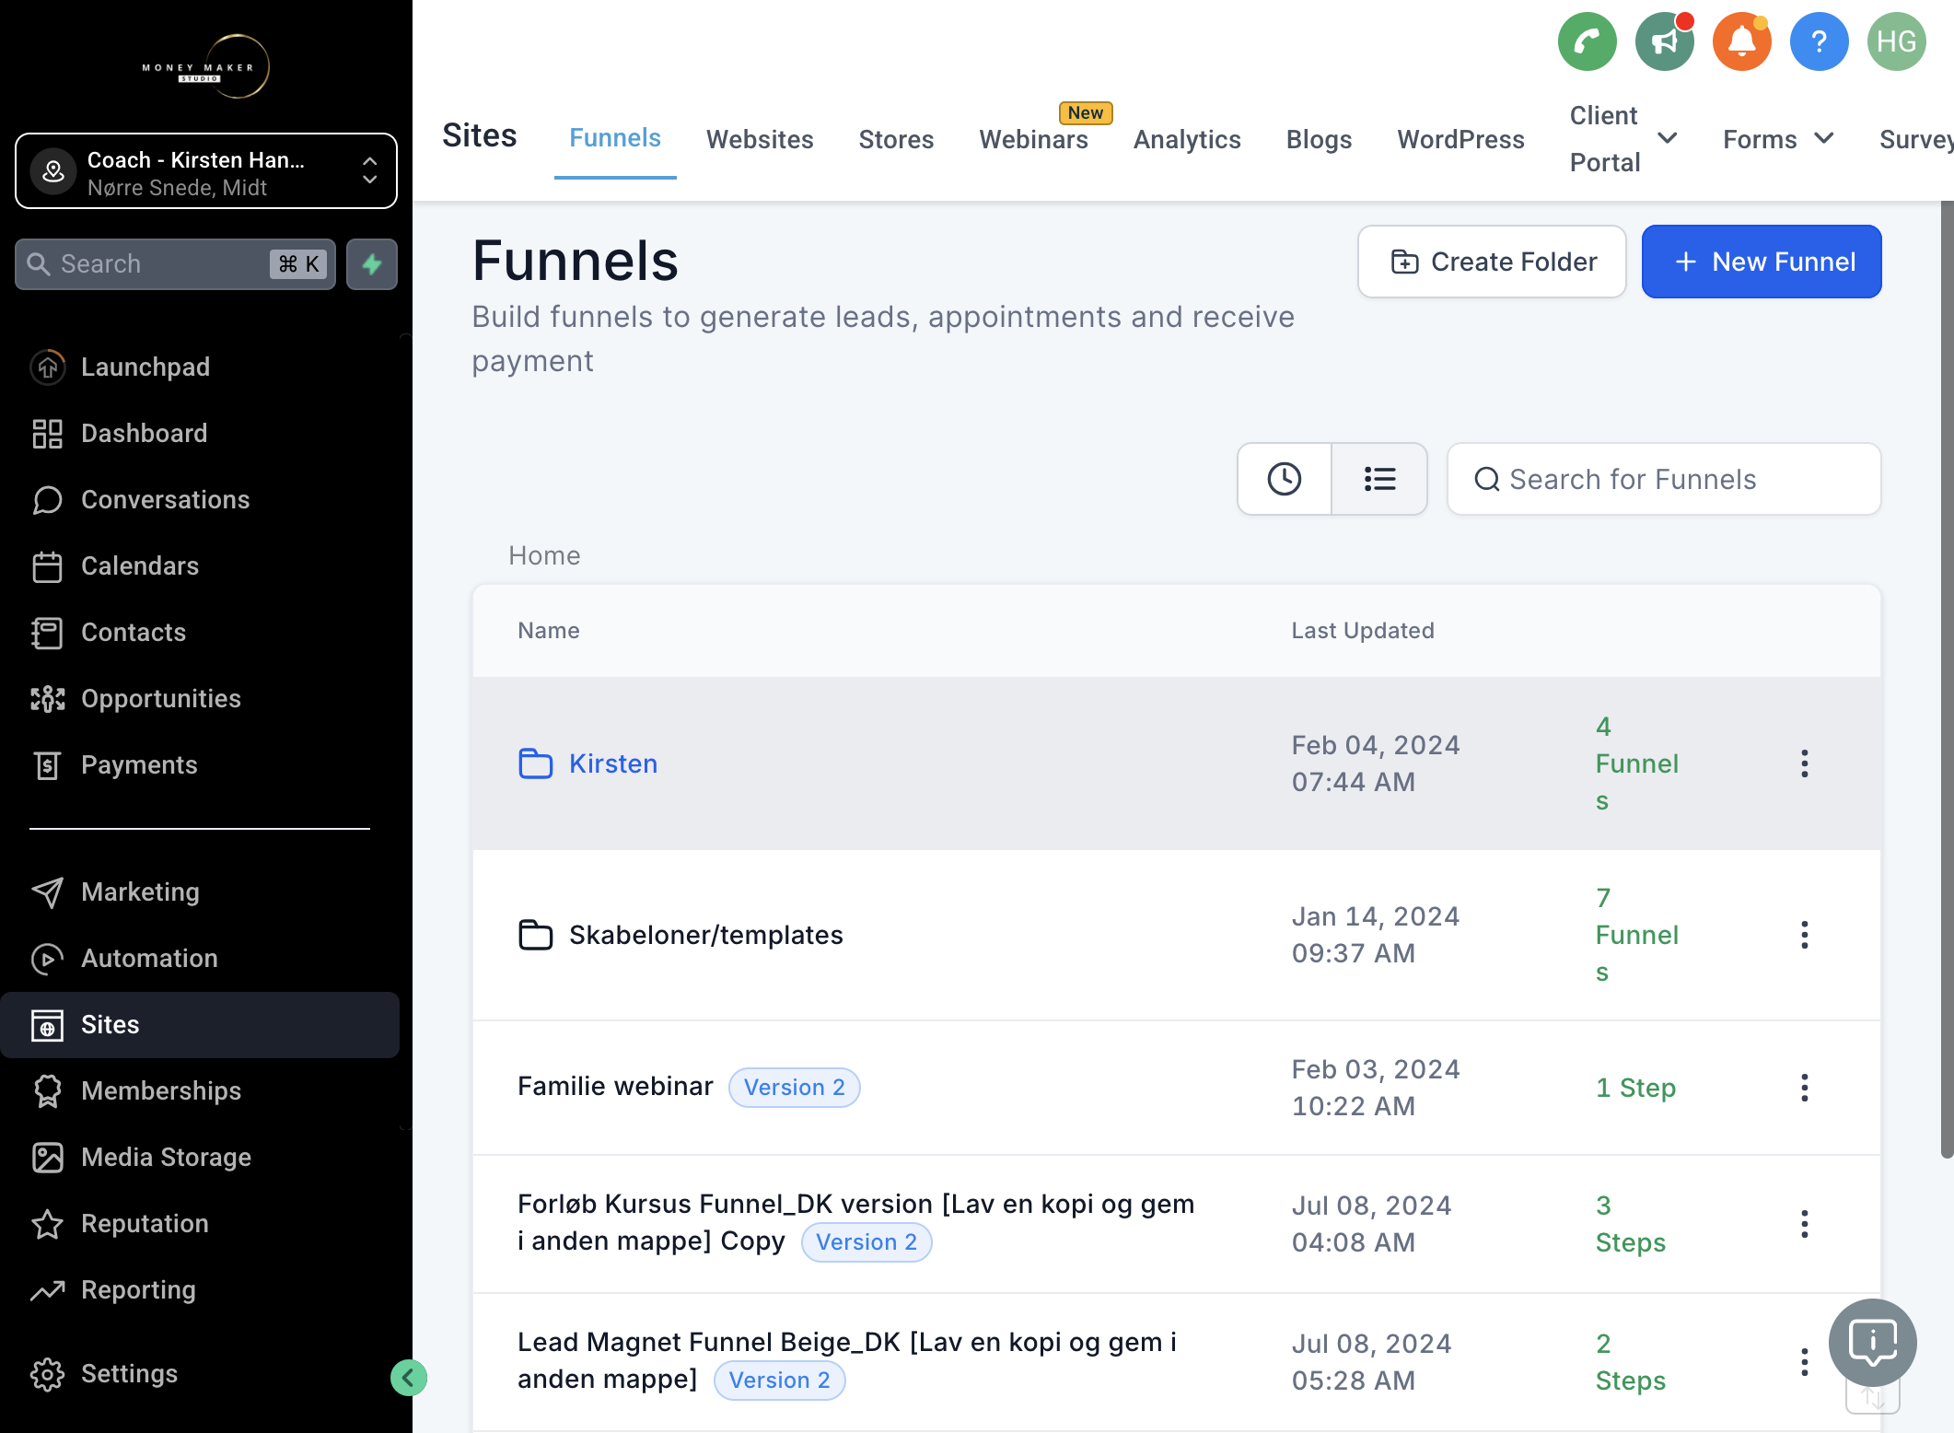Click the sidebar Search box
This screenshot has height=1433, width=1954.
click(176, 264)
